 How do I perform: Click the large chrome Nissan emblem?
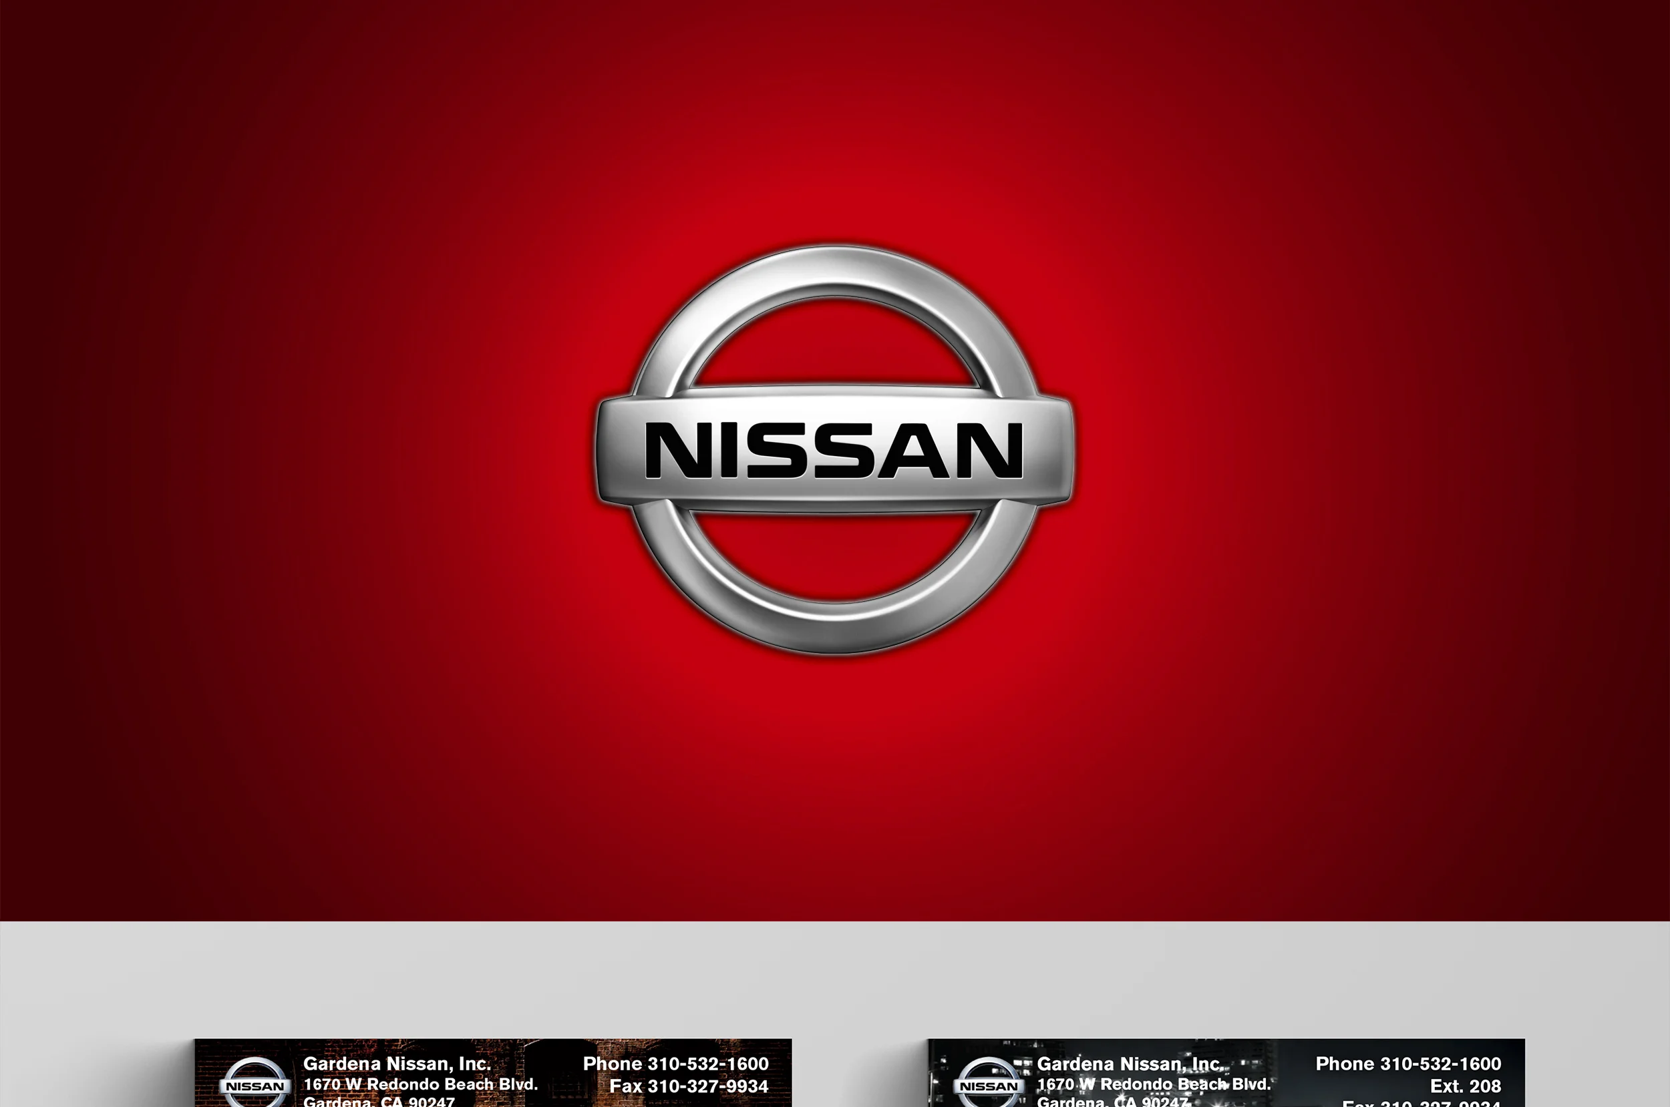click(834, 450)
